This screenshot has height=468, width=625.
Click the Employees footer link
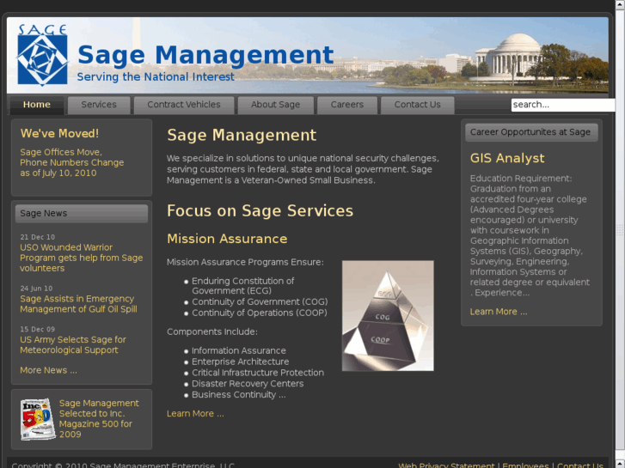[525, 465]
